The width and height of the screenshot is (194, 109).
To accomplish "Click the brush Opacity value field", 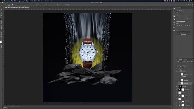I will [x=33, y=5].
